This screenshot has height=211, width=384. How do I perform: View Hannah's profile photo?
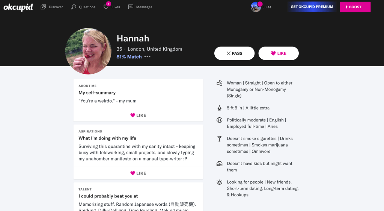(x=89, y=51)
